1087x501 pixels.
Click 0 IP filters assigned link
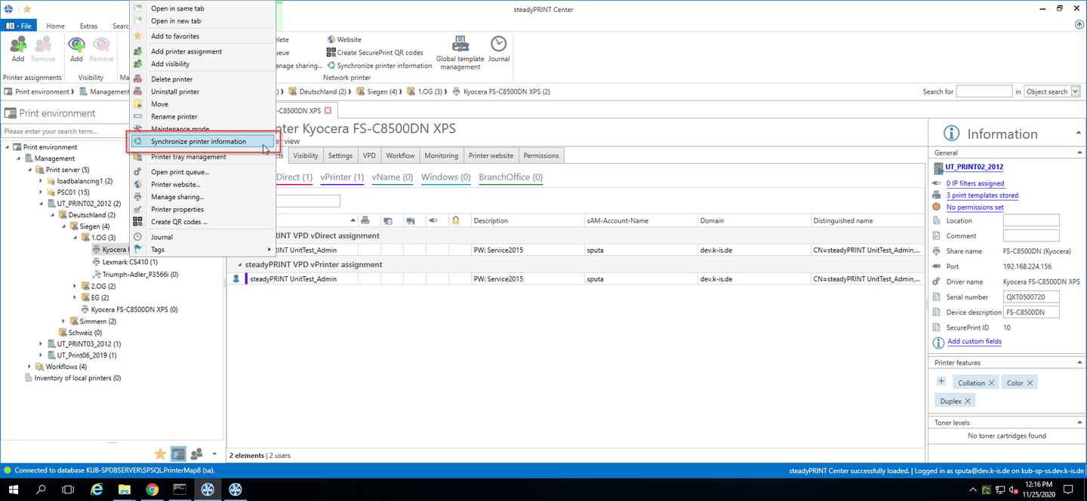(975, 183)
